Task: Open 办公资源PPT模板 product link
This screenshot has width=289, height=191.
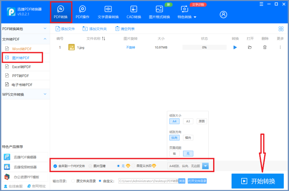Action: point(25,177)
